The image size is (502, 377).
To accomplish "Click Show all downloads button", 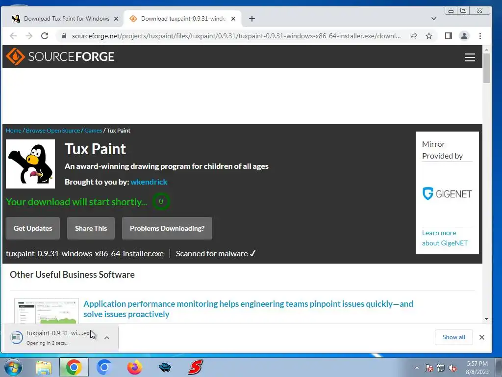I will tap(453, 337).
